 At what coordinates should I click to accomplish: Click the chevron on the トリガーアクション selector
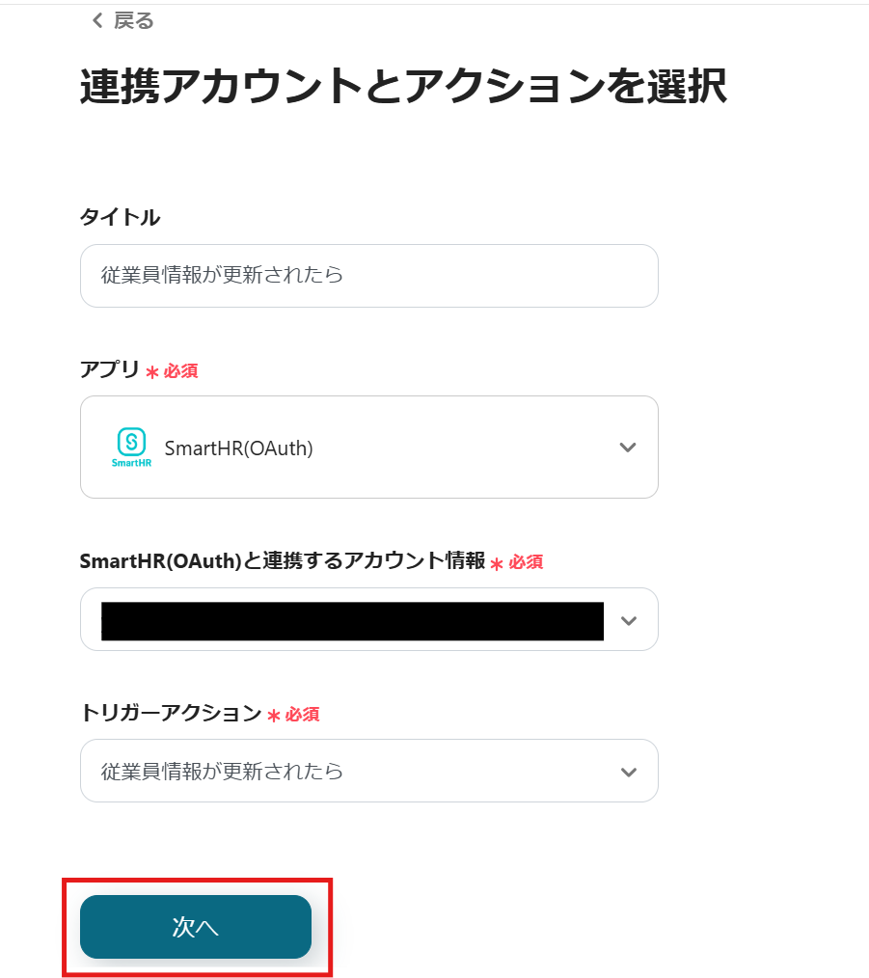628,771
